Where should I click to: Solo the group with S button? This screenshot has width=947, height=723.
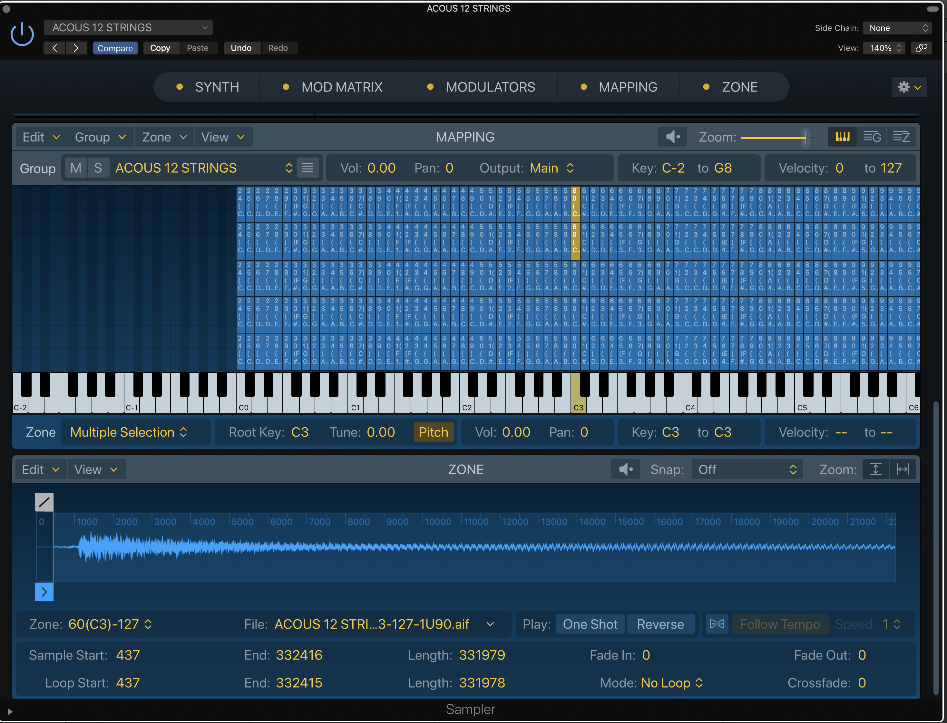[98, 168]
